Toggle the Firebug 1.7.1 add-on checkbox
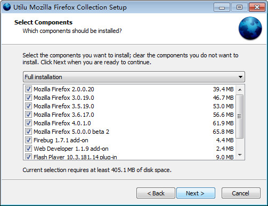This screenshot has width=268, height=206. (28, 140)
